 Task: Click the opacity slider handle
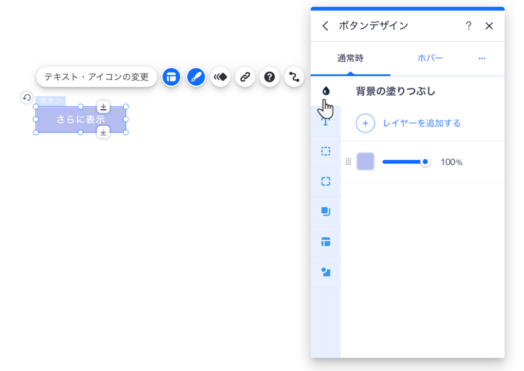click(425, 162)
